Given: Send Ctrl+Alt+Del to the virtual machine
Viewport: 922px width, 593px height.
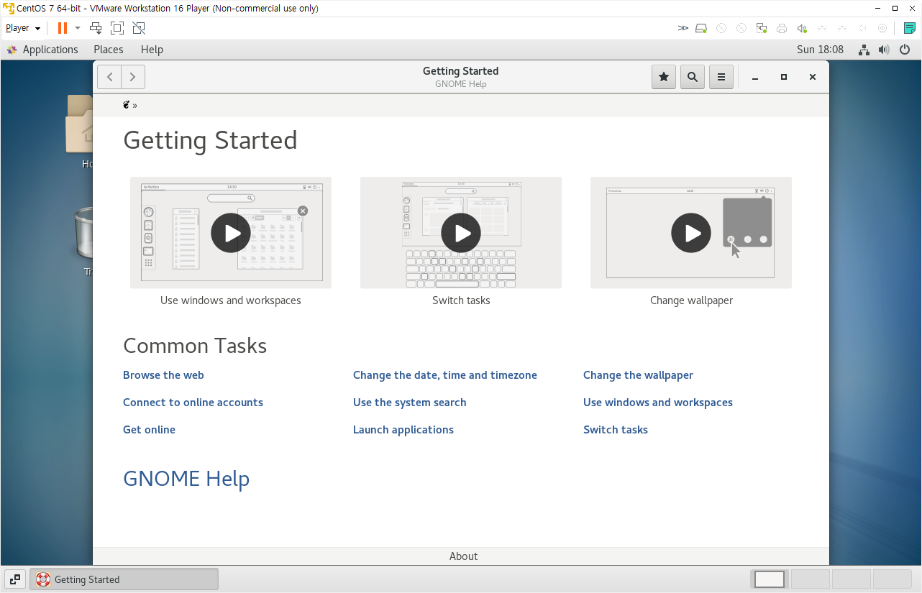Looking at the screenshot, I should pyautogui.click(x=96, y=28).
